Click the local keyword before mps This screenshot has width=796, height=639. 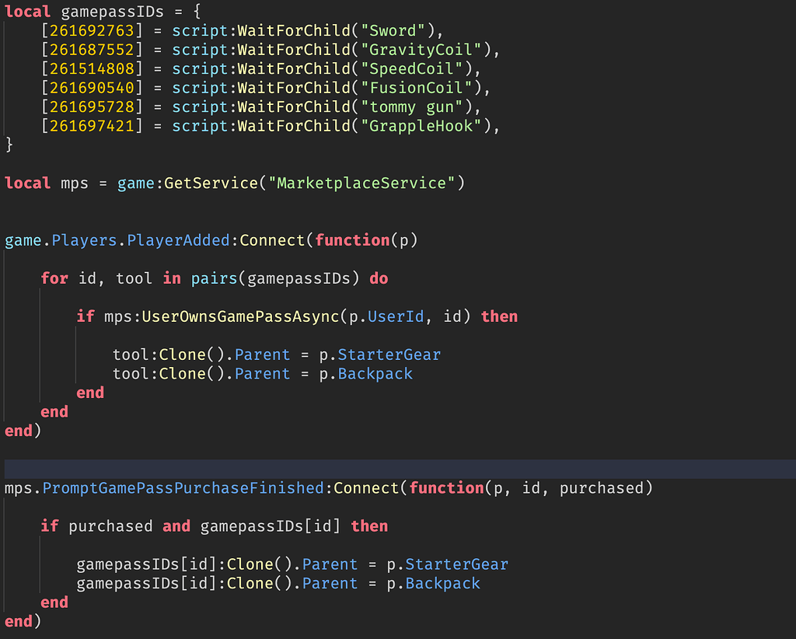coord(27,183)
